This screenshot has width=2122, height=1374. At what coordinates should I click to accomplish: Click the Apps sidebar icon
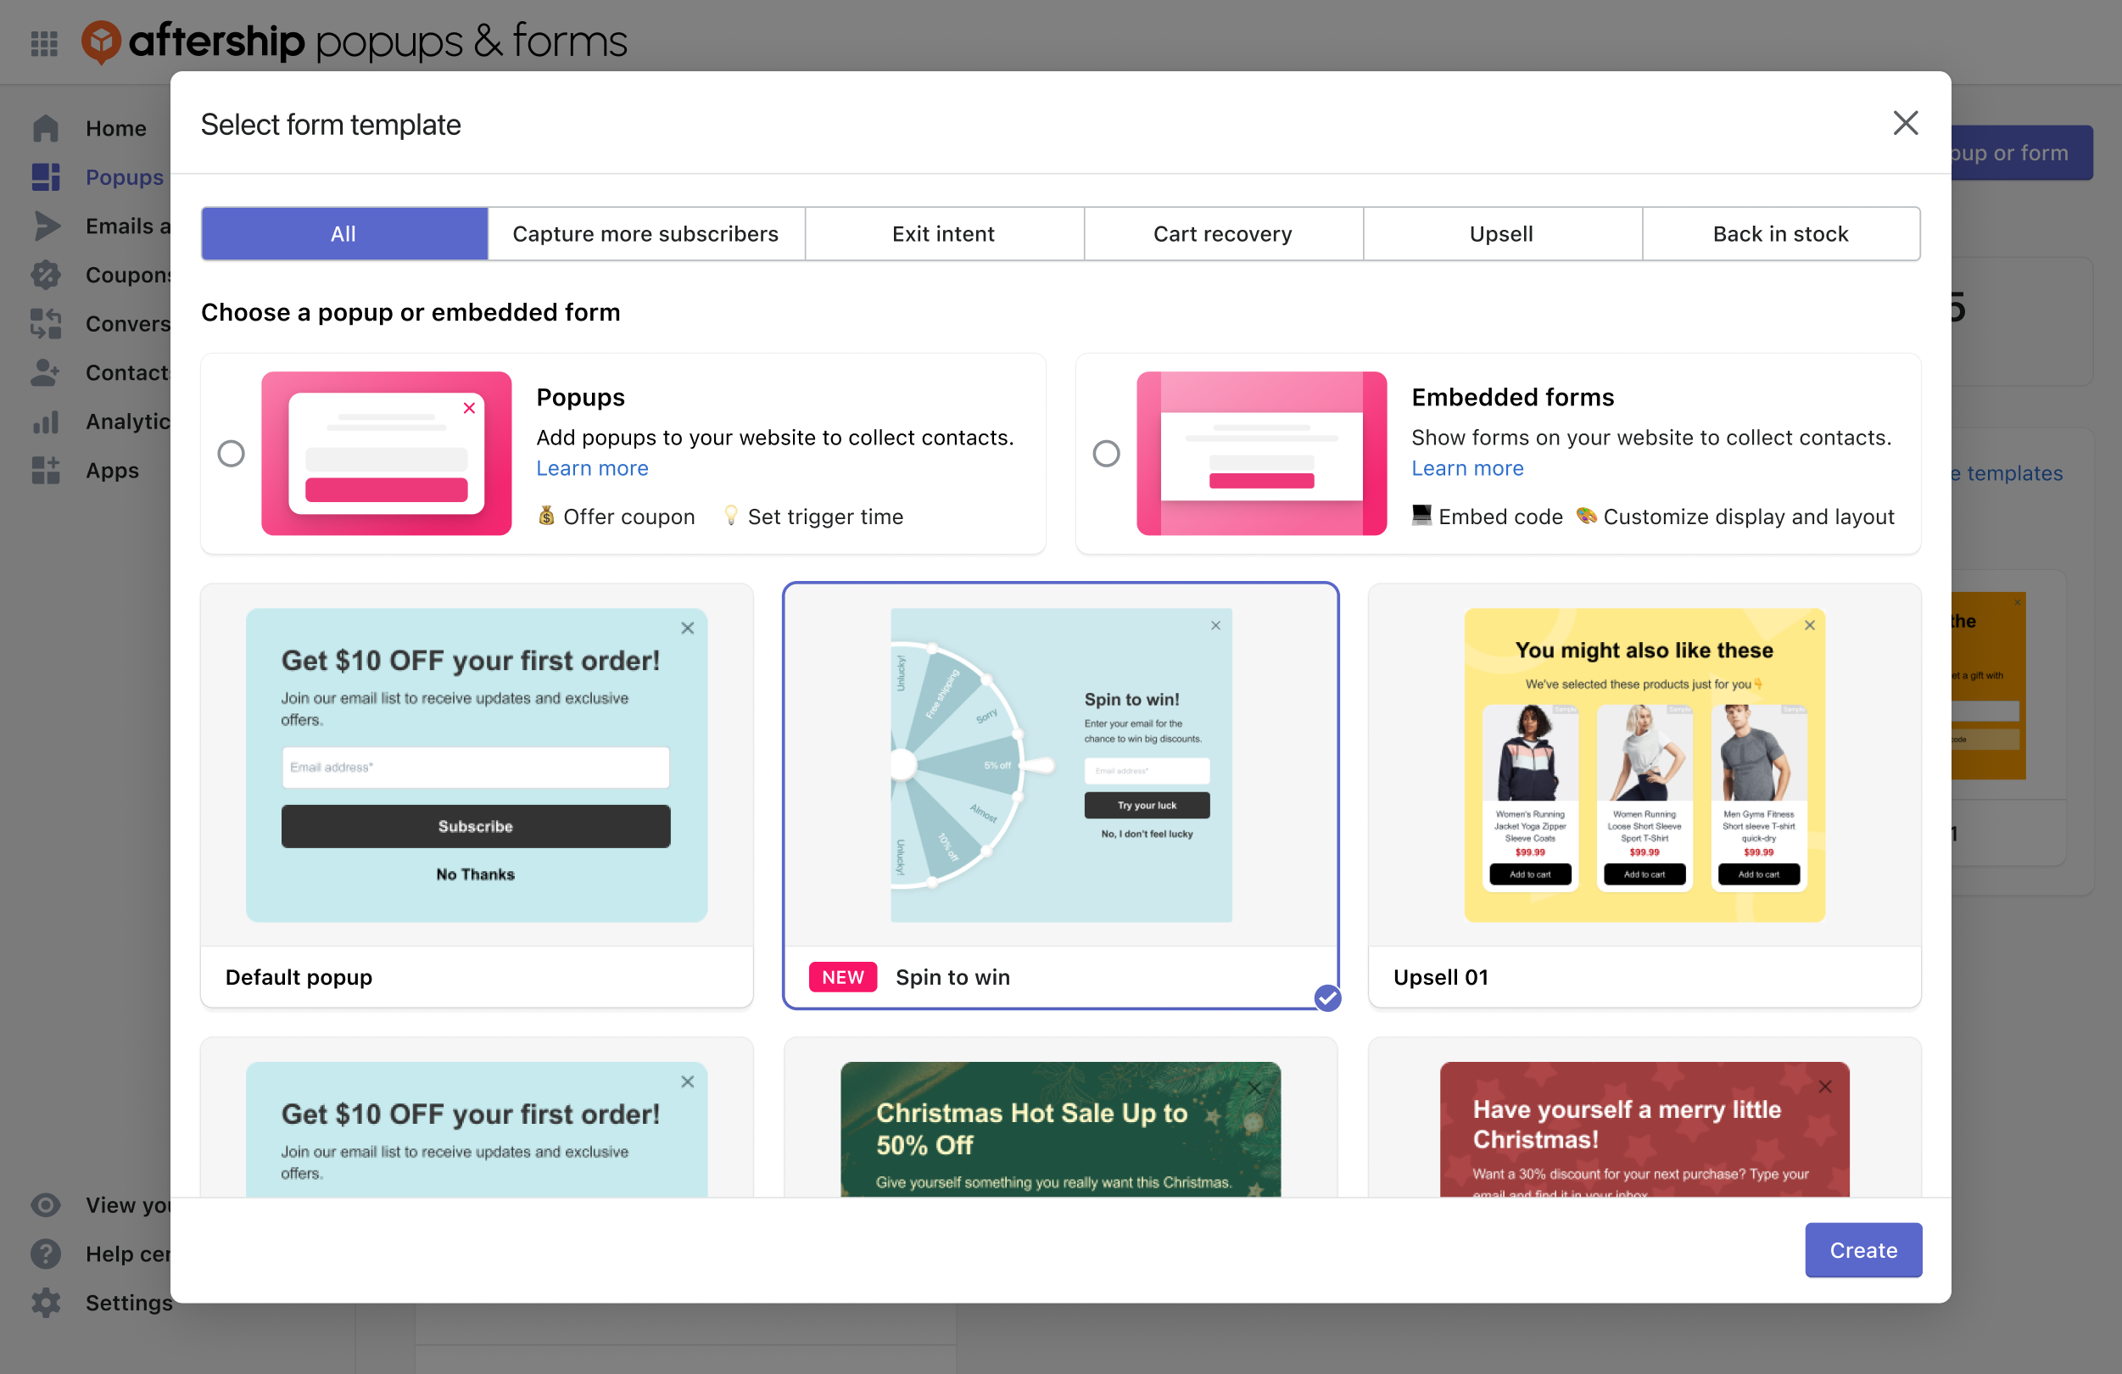coord(46,470)
